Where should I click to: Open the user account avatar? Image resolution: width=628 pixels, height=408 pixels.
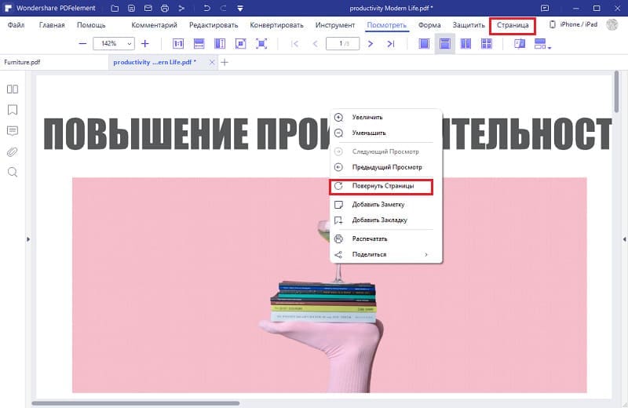[x=612, y=24]
